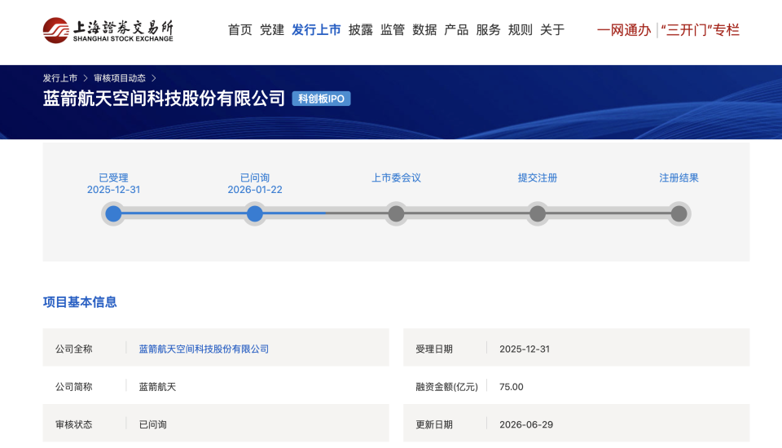Open the 产品 menu

(x=456, y=30)
